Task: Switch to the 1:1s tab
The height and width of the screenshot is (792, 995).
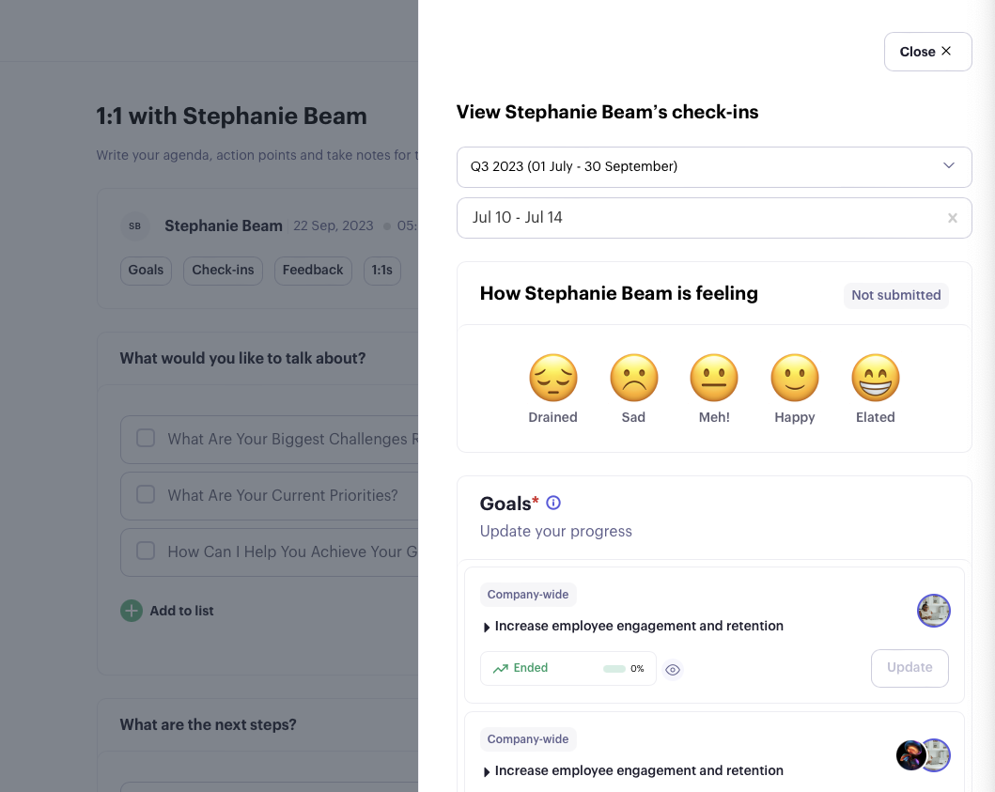Action: point(382,271)
